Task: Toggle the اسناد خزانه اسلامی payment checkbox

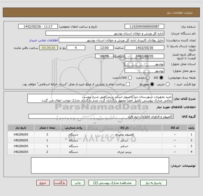Action: (x=128, y=84)
